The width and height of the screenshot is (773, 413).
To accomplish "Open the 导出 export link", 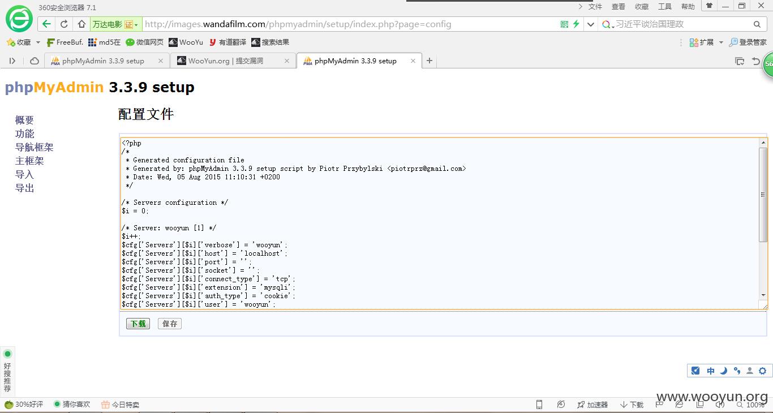I will click(x=25, y=188).
